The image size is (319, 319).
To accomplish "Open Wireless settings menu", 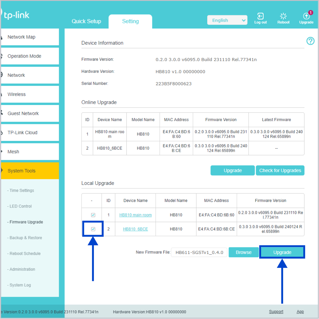I will point(30,94).
